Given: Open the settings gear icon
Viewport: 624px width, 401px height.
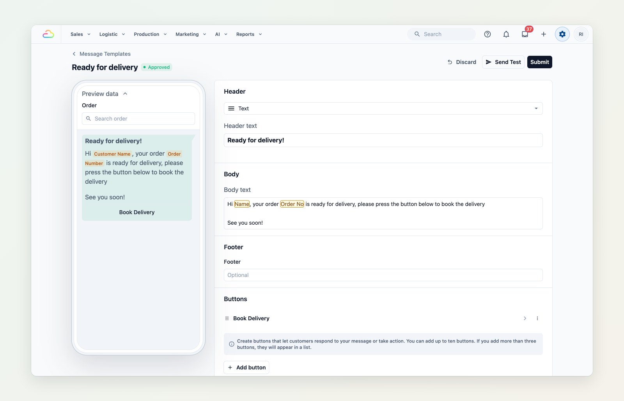Looking at the screenshot, I should point(562,34).
